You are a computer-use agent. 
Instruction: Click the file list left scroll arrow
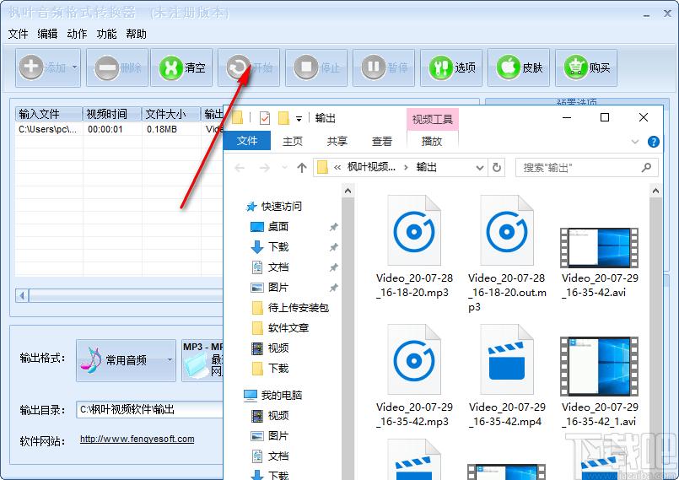(x=22, y=296)
